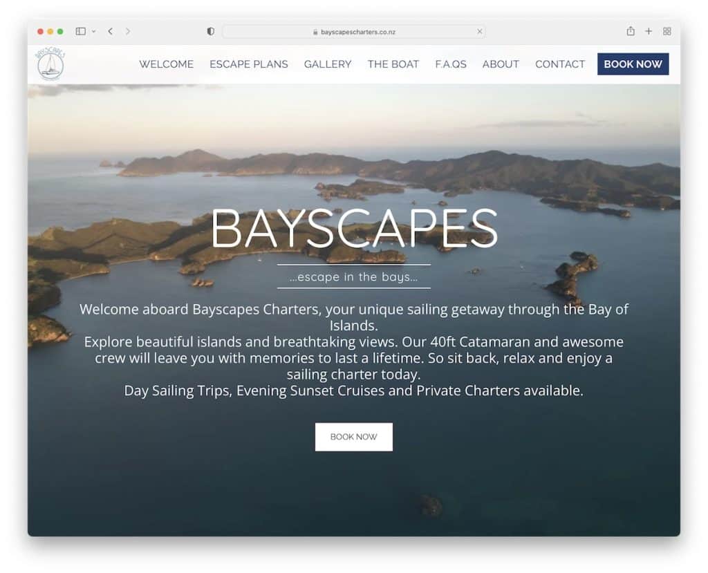The height and width of the screenshot is (573, 708).
Task: Go back with the browser back arrow
Action: (110, 31)
